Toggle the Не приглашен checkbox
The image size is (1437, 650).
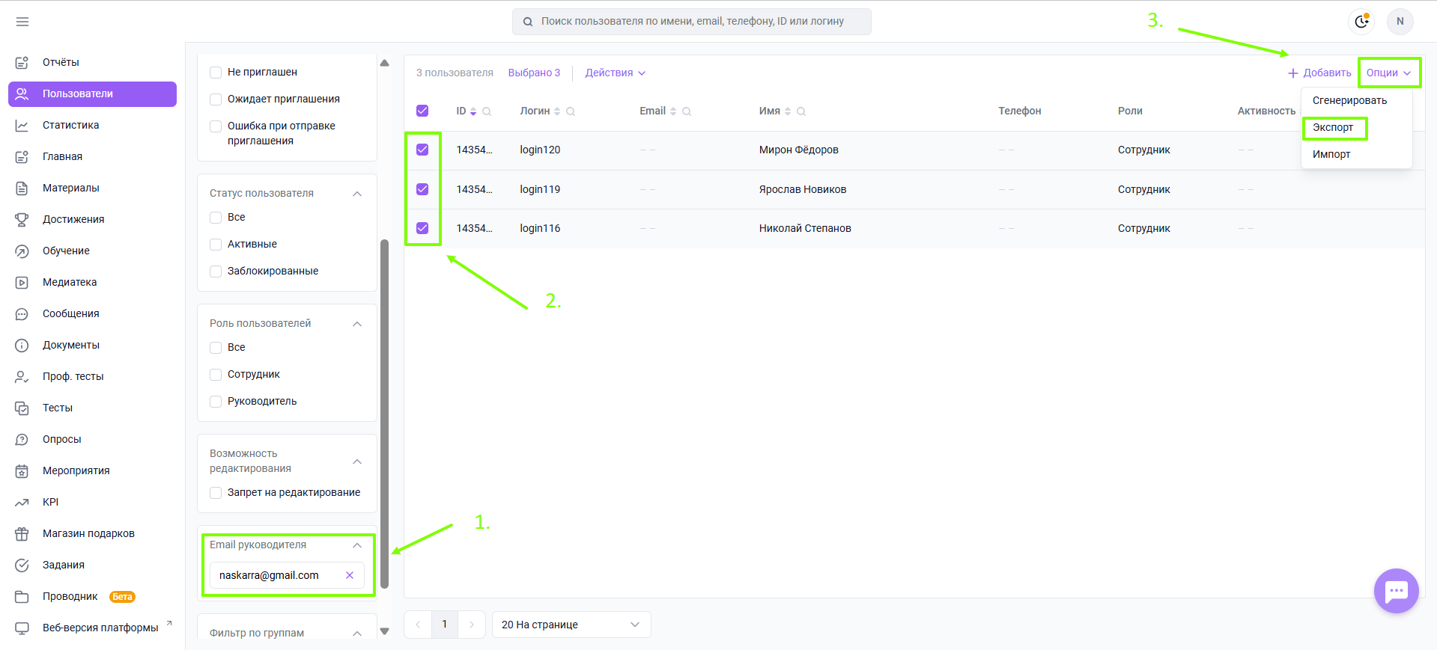pos(216,73)
